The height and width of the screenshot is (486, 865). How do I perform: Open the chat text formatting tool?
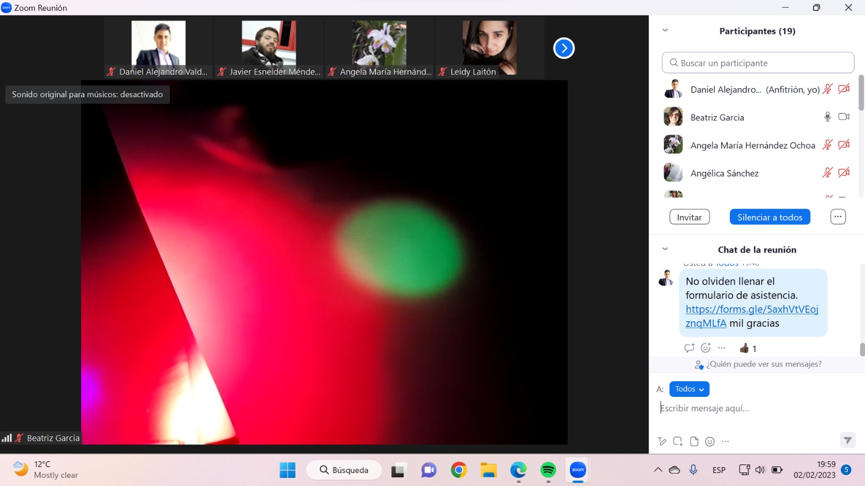662,442
